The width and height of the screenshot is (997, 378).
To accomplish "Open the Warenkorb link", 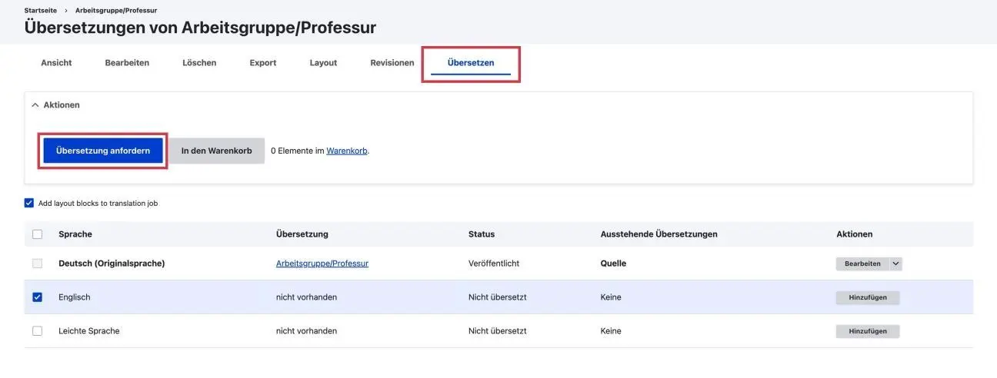I will point(347,151).
